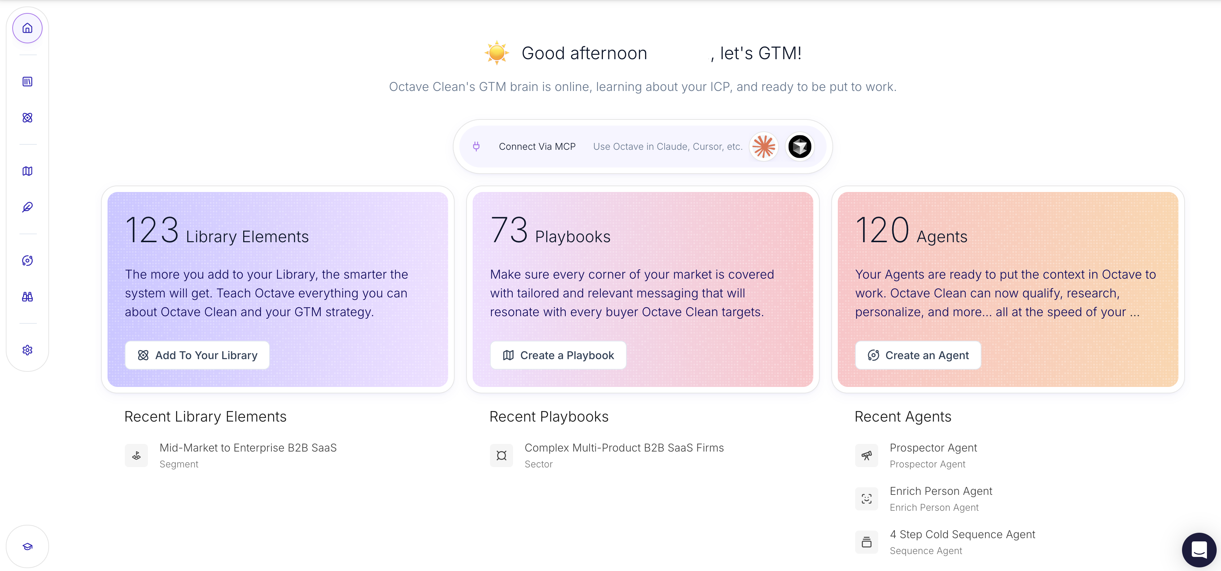Open the Enrich Person Agent entry

[x=941, y=491]
